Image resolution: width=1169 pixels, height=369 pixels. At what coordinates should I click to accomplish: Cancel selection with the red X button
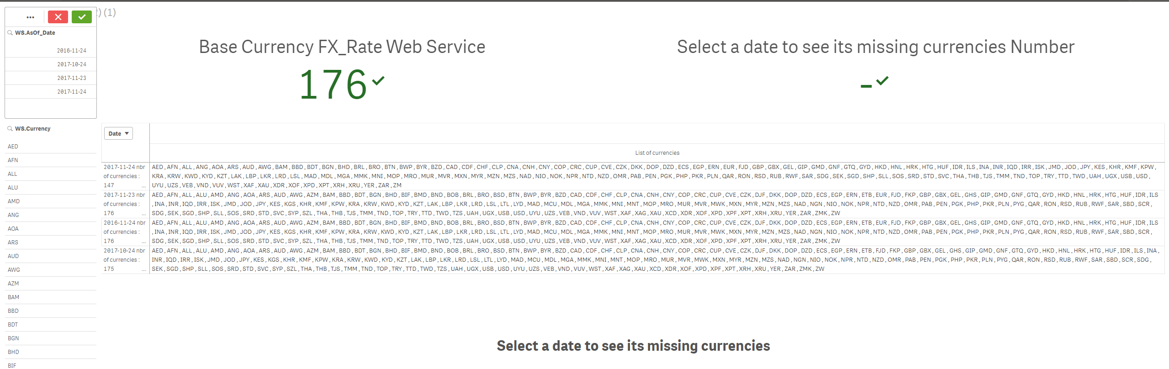click(58, 17)
